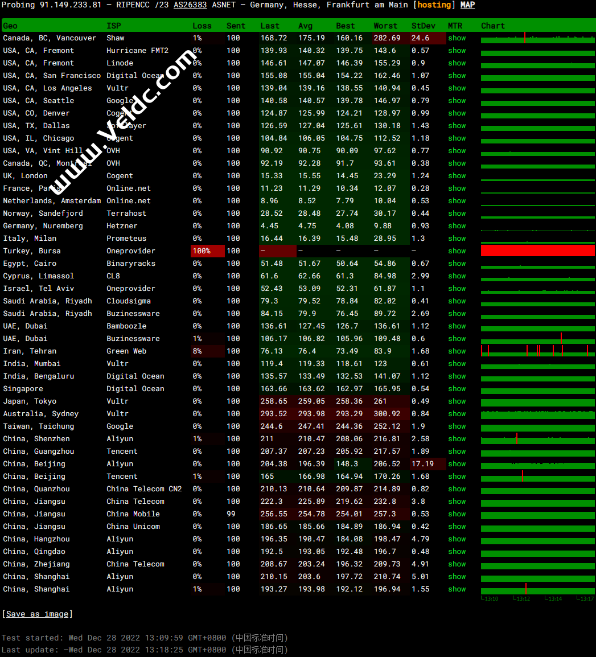The image size is (596, 657).
Task: Show MTR for Los Angeles Vultr row
Action: [x=457, y=88]
